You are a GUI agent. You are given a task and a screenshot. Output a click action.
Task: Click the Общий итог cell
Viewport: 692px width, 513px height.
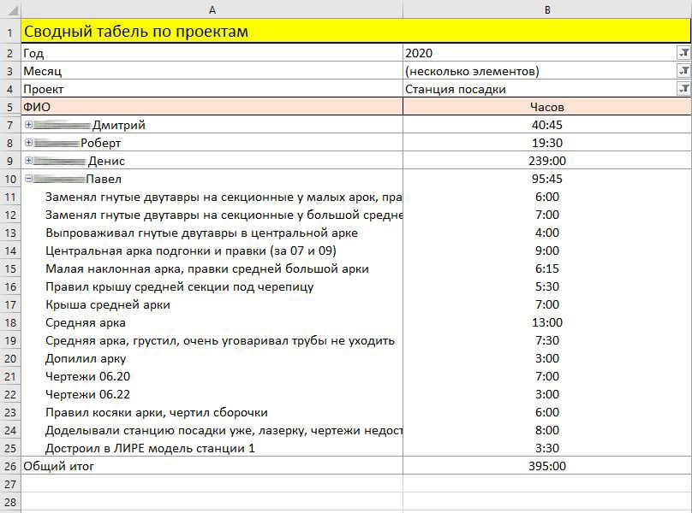(x=212, y=466)
